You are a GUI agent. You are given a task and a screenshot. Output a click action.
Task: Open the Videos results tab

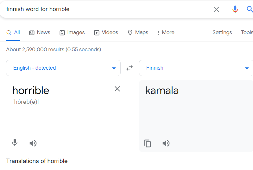coord(106,32)
